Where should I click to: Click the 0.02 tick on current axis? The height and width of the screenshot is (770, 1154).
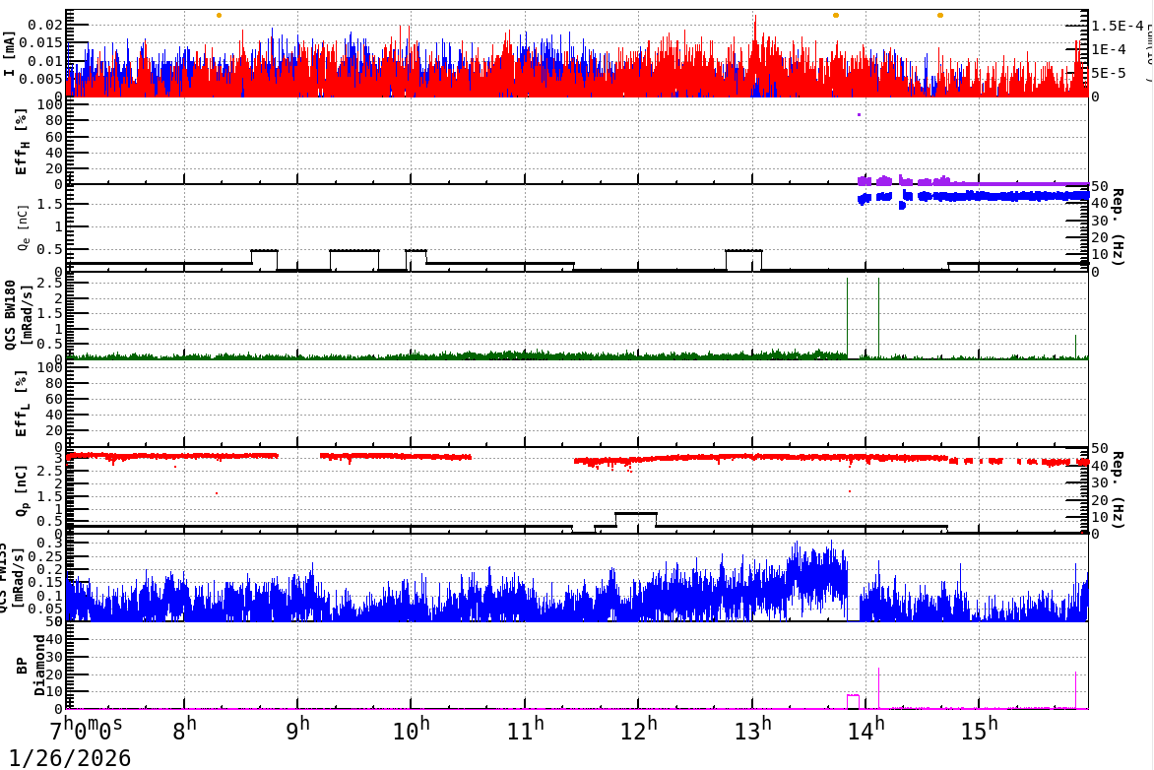pos(45,25)
